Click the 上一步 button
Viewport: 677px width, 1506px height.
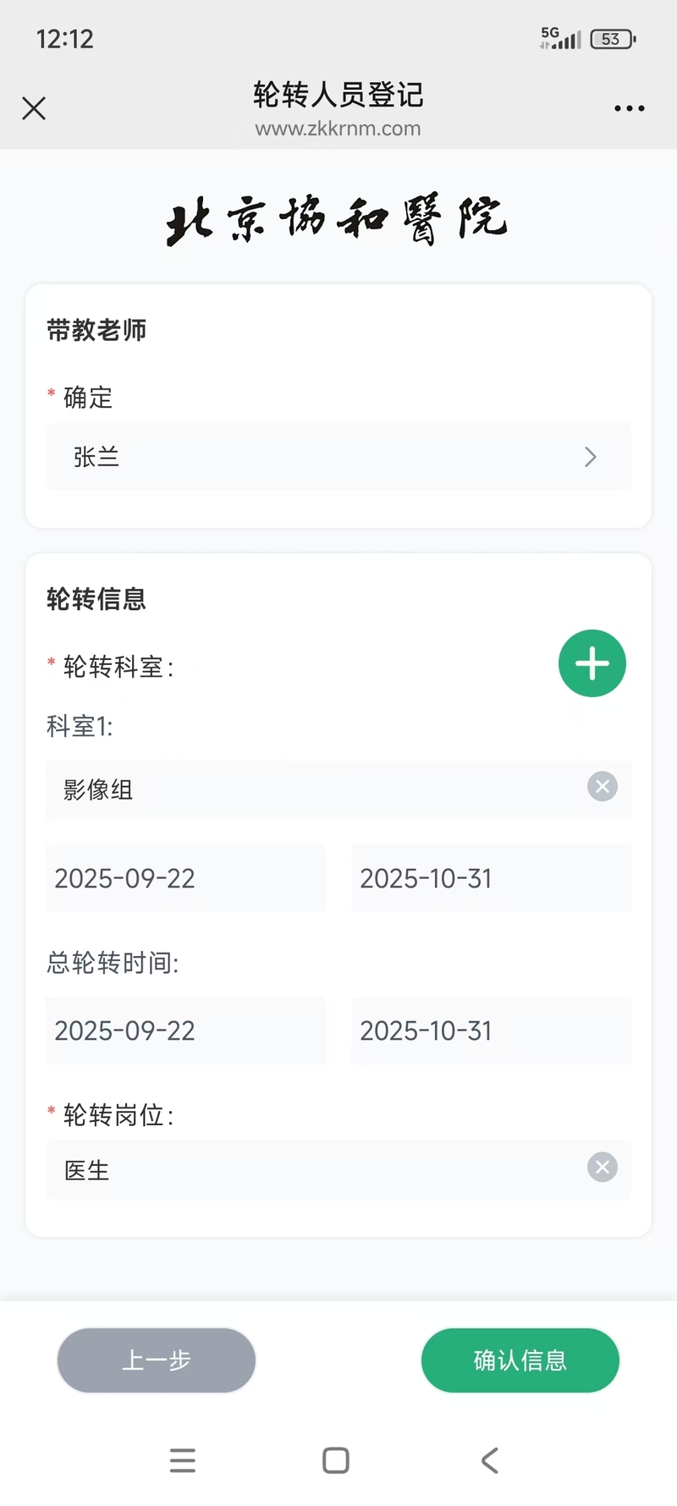coord(157,1360)
